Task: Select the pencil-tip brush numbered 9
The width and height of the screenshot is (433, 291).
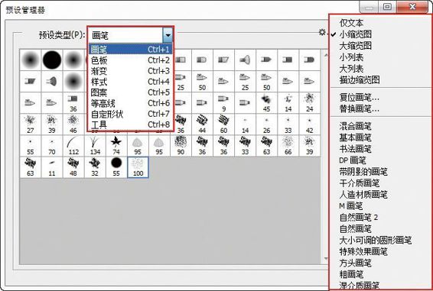Action: point(223,103)
